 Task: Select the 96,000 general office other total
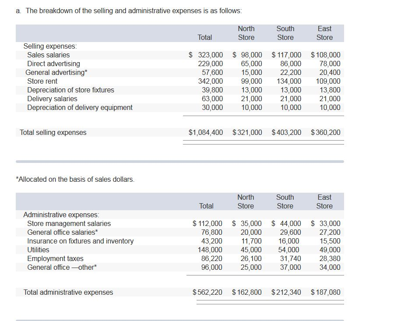(x=211, y=267)
